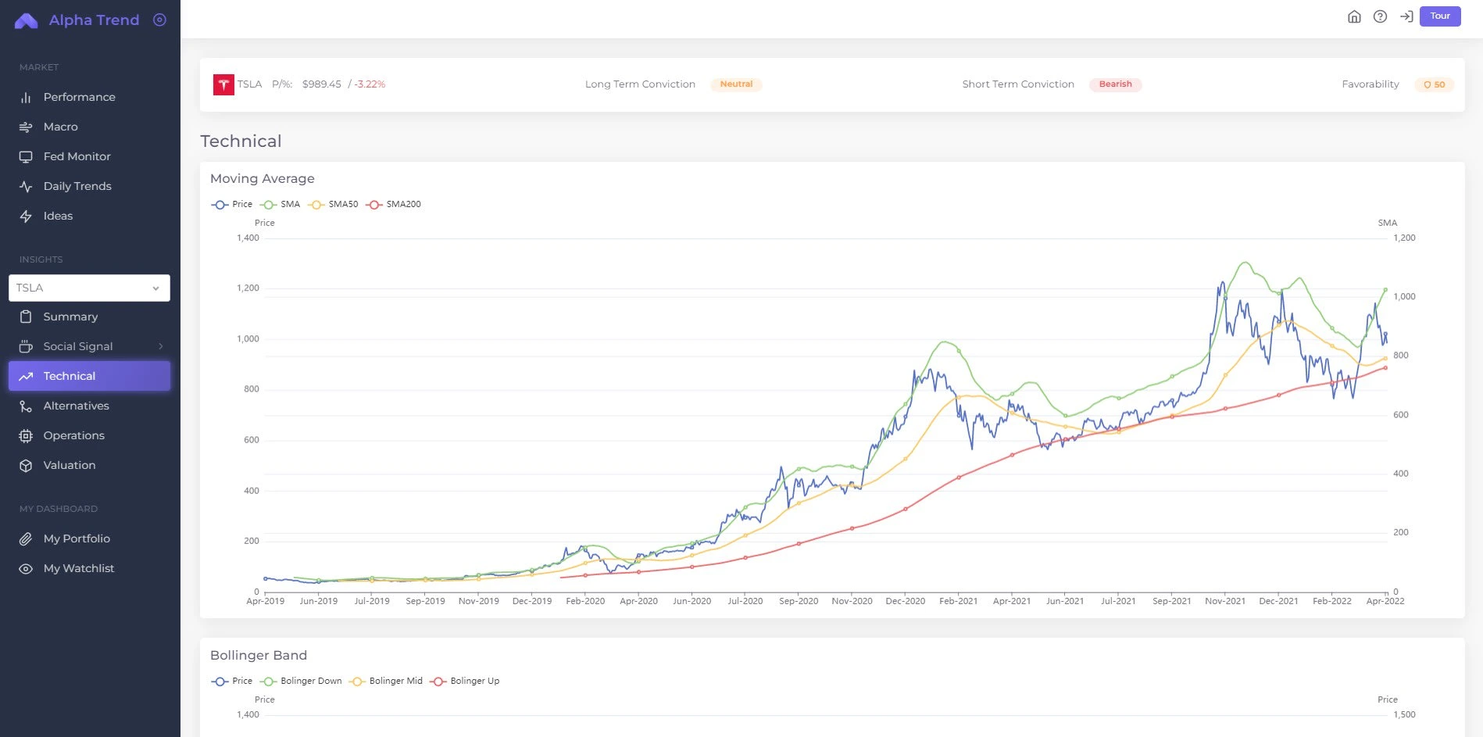1483x737 pixels.
Task: Expand Social Signal submenu chevron
Action: pos(161,346)
